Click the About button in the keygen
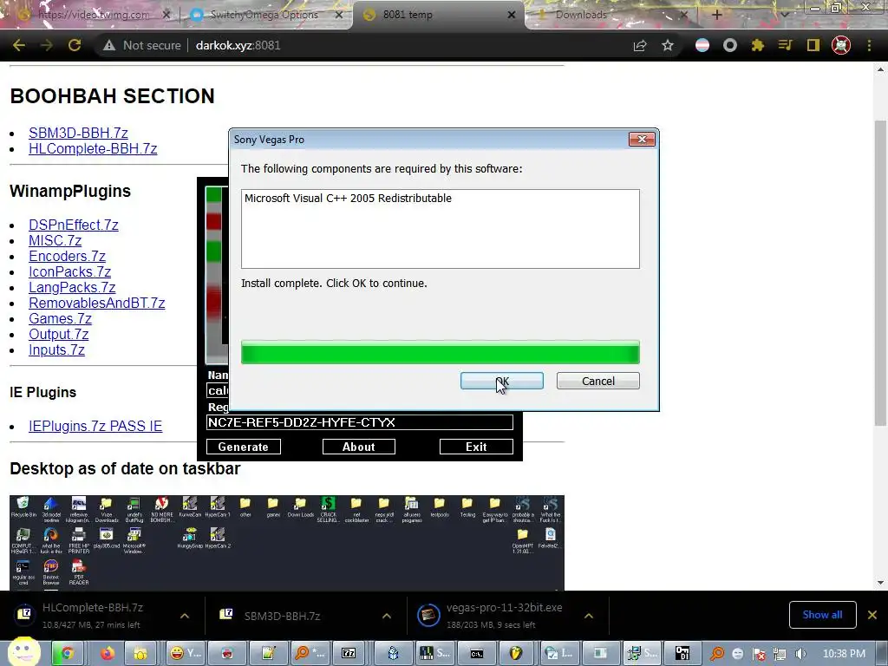 pos(358,447)
